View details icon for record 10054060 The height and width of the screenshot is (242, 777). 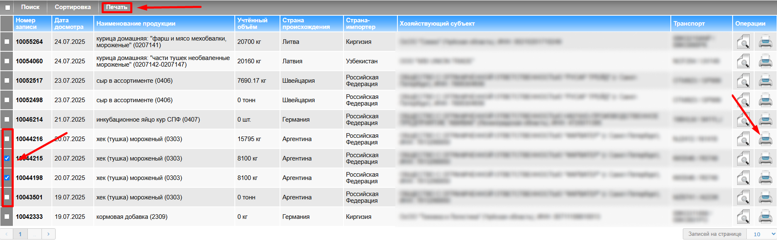click(743, 61)
